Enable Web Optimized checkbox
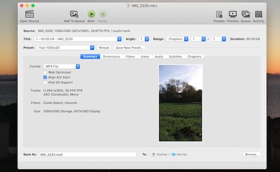Image resolution: width=280 pixels, height=172 pixels. pyautogui.click(x=45, y=72)
